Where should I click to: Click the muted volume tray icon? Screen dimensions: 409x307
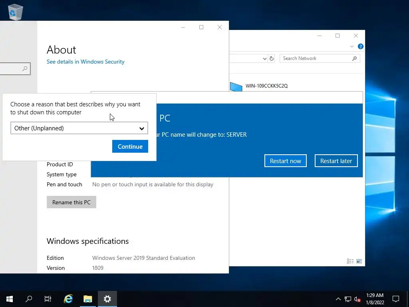click(x=357, y=299)
